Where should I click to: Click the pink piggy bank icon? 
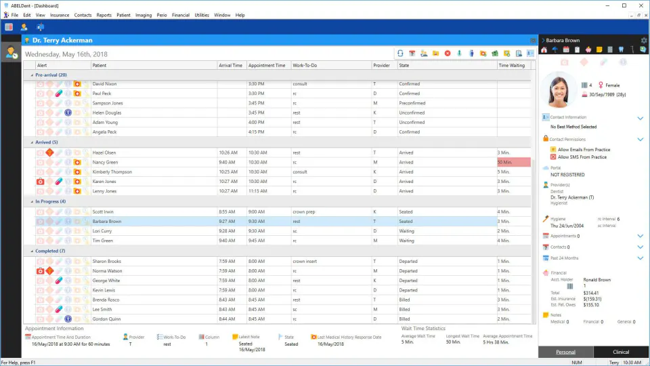[x=588, y=49]
